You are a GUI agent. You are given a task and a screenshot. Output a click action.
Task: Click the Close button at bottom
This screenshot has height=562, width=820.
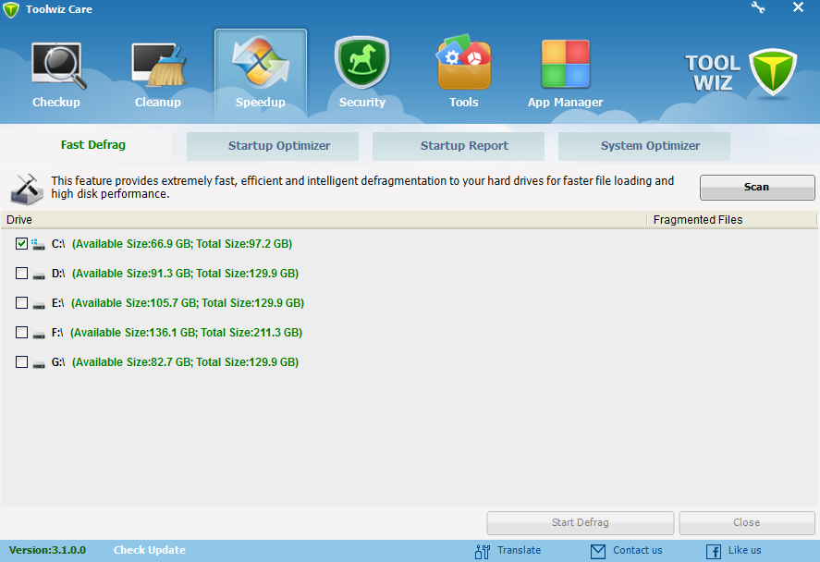(747, 523)
